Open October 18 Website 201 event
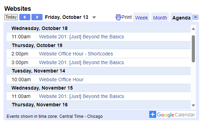This screenshot has width=204, height=129. (x=82, y=37)
